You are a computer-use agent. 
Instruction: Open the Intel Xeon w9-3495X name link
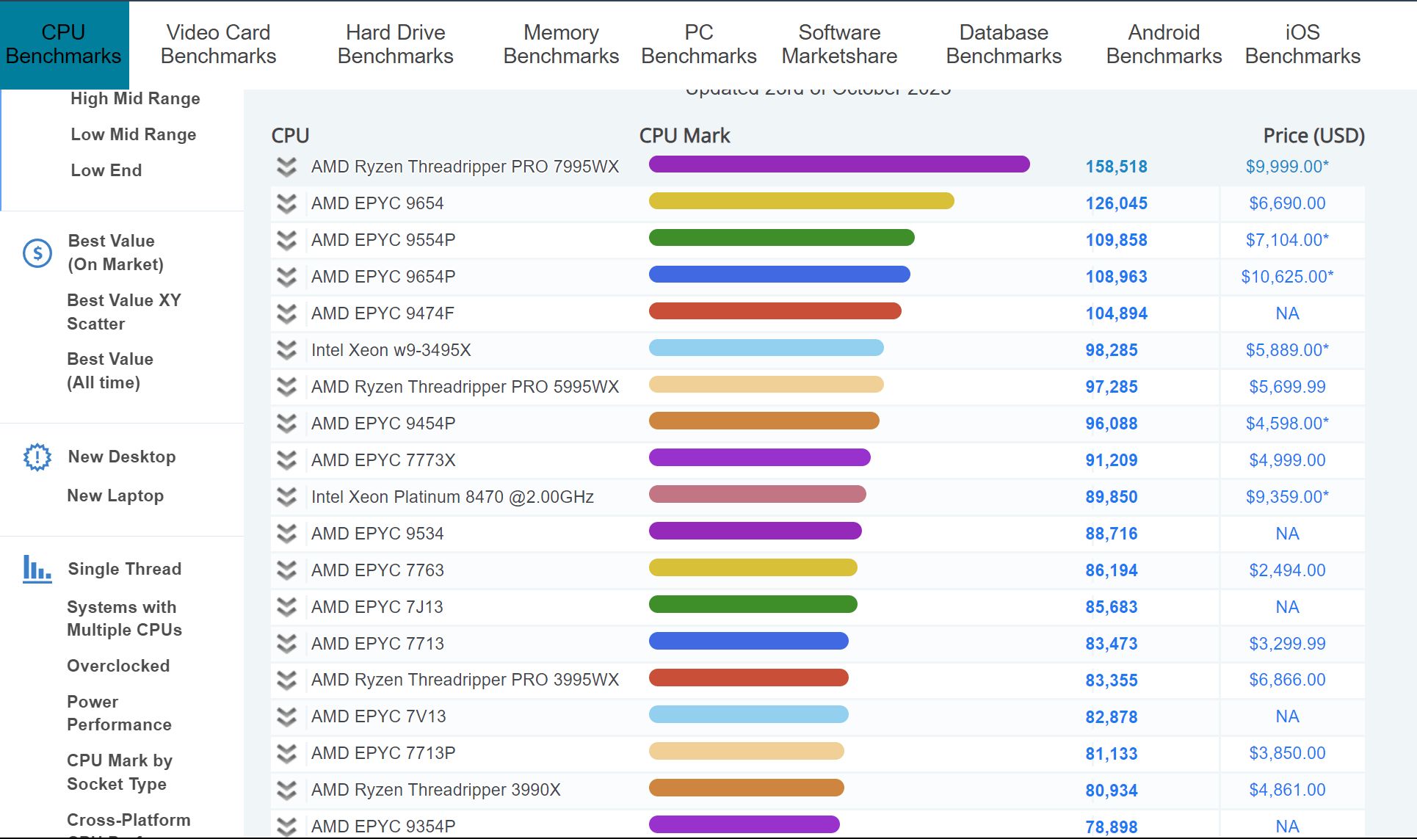coord(391,350)
